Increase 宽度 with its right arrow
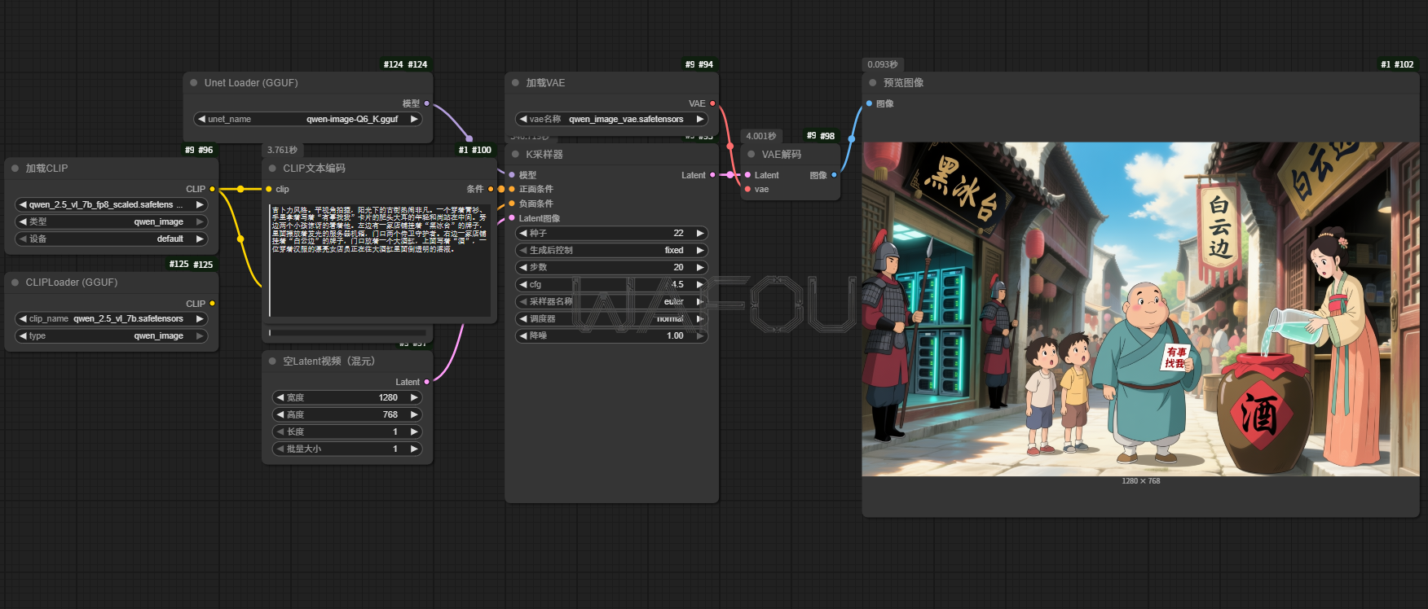This screenshot has width=1428, height=609. coord(414,397)
